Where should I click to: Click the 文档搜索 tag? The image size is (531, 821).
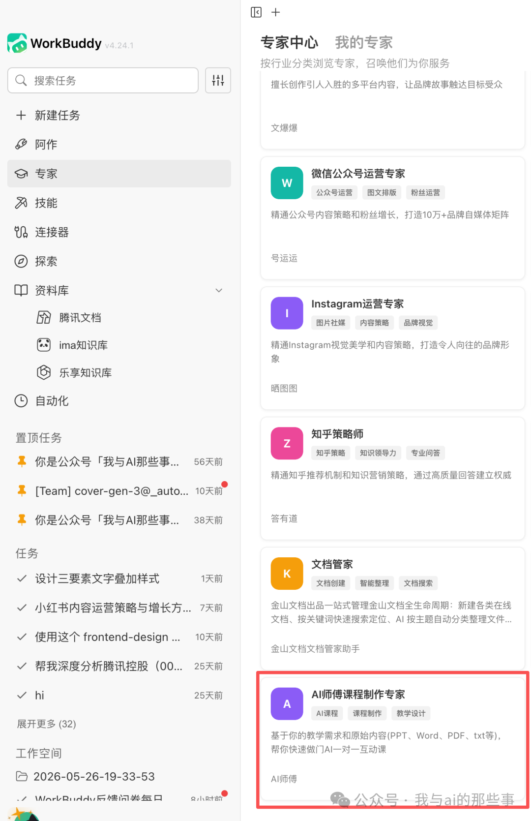418,583
